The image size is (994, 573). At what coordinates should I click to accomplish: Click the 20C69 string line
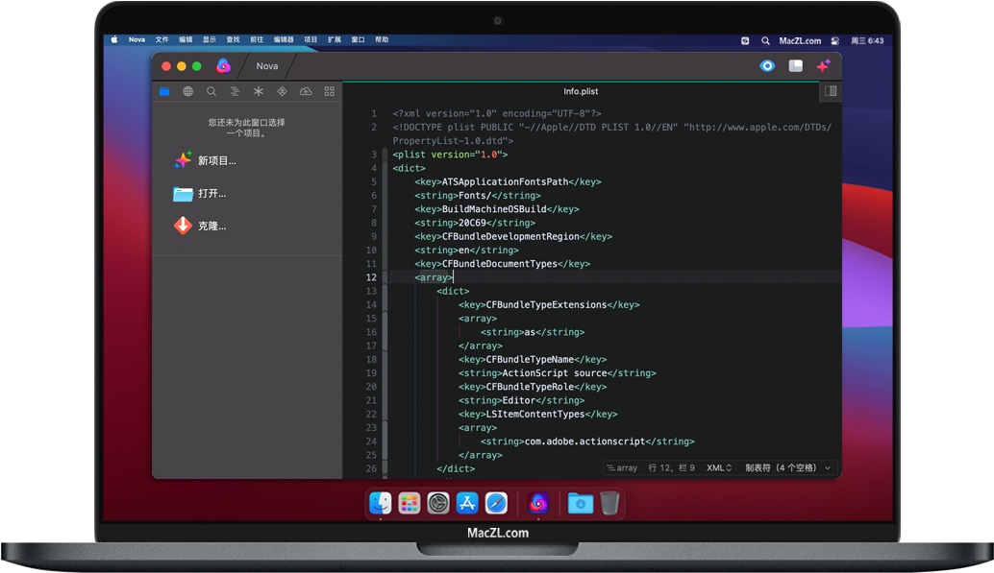click(x=475, y=223)
